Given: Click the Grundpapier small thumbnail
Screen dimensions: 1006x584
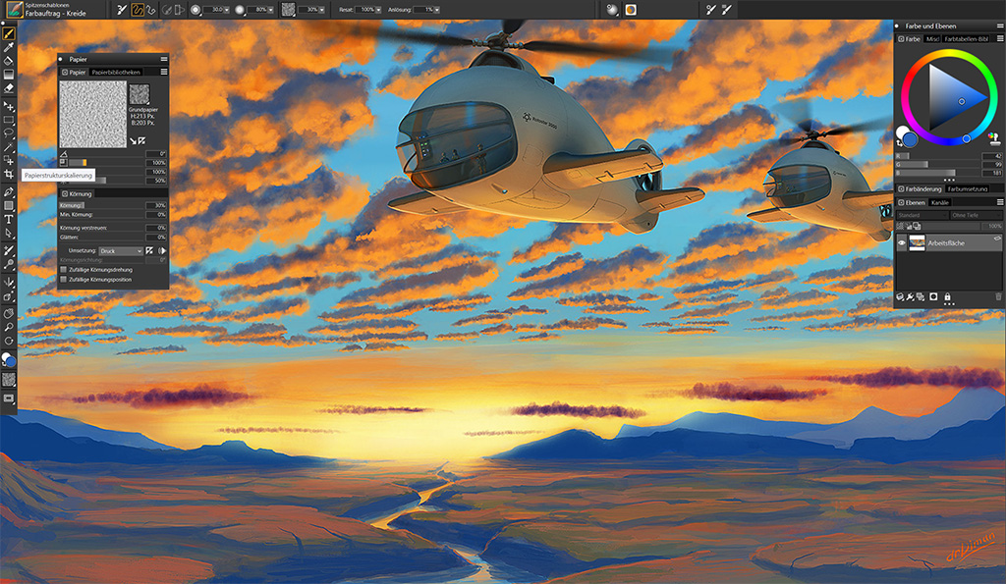Looking at the screenshot, I should [140, 94].
